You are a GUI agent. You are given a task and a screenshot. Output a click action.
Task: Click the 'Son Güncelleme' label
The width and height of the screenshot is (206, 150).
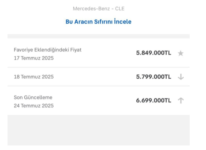tap(33, 97)
